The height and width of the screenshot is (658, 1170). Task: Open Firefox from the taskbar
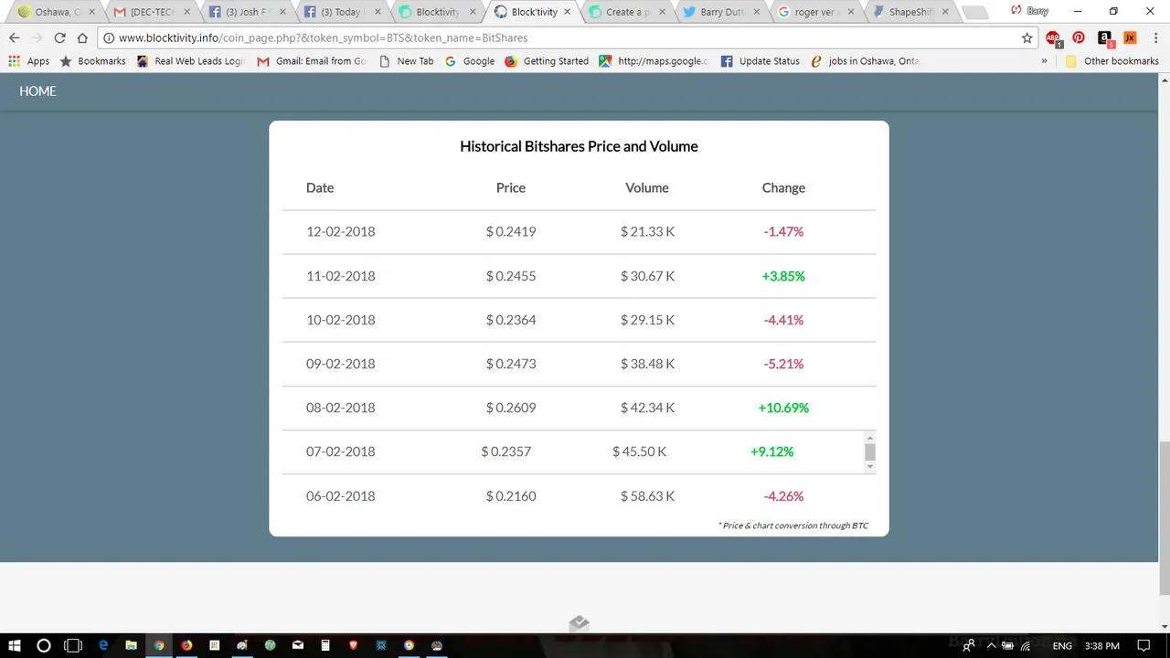tap(186, 645)
